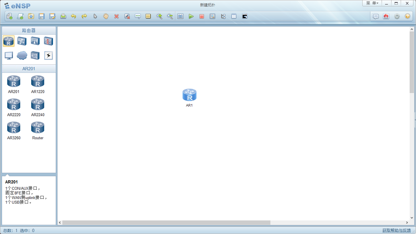416x234 pixels.
Task: Click the canvas horizontal scrollbar thumb
Action: coord(166,223)
